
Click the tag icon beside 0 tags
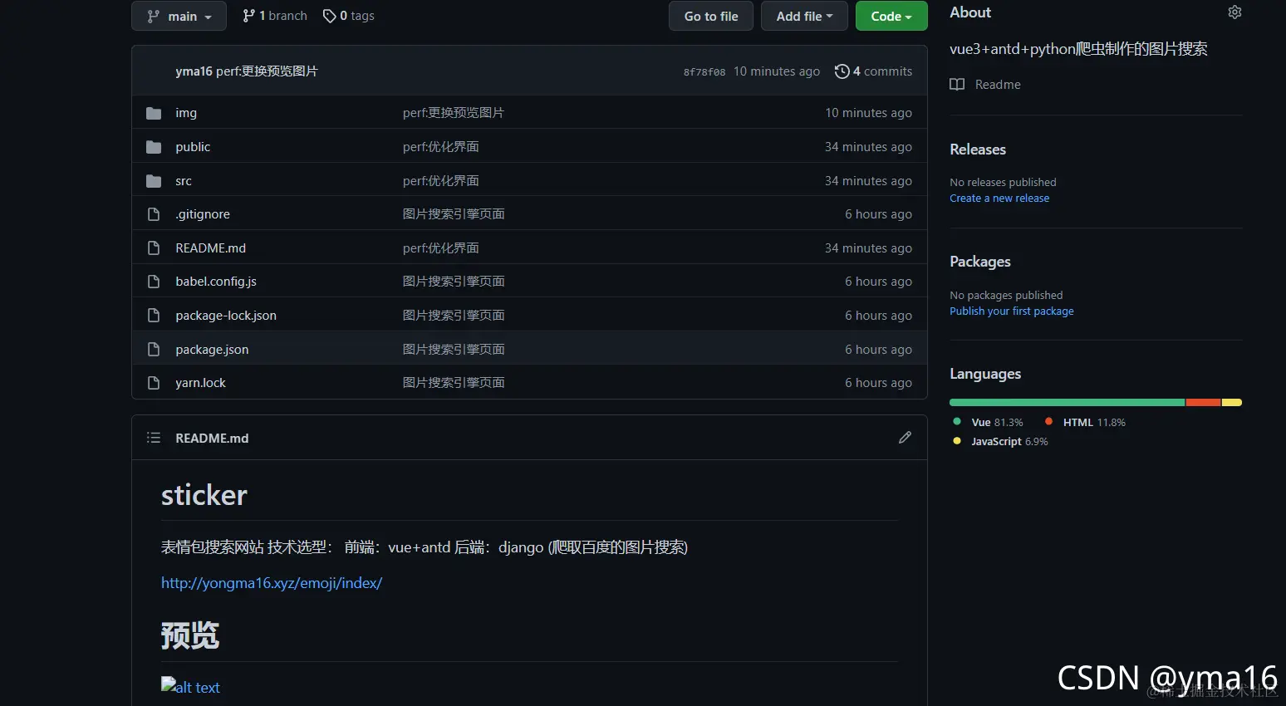pyautogui.click(x=329, y=16)
